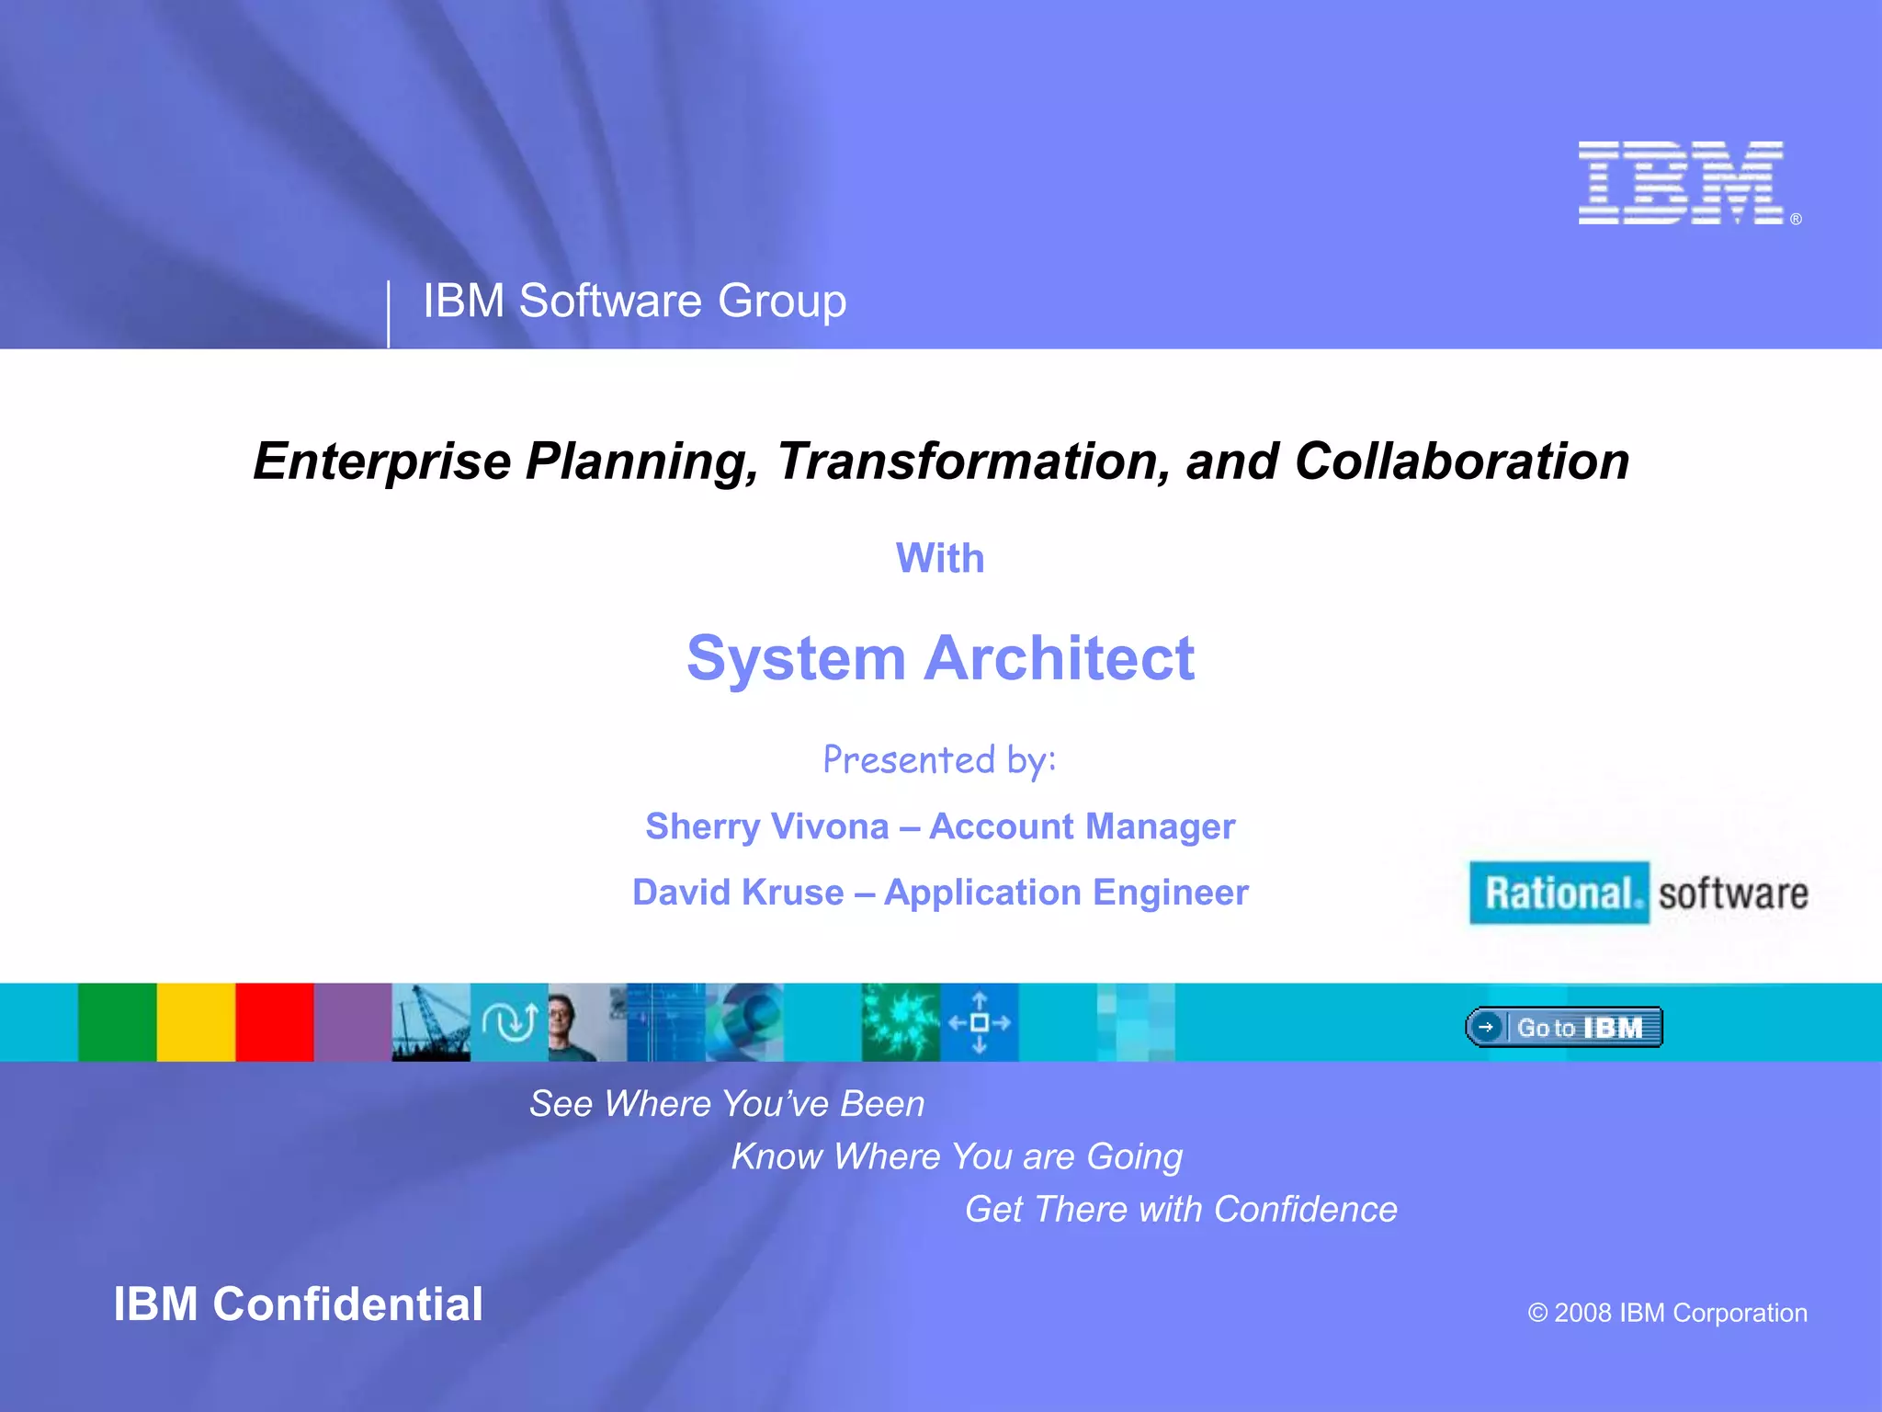Click the crane image tile in banner
1882x1412 pixels.
(430, 1022)
